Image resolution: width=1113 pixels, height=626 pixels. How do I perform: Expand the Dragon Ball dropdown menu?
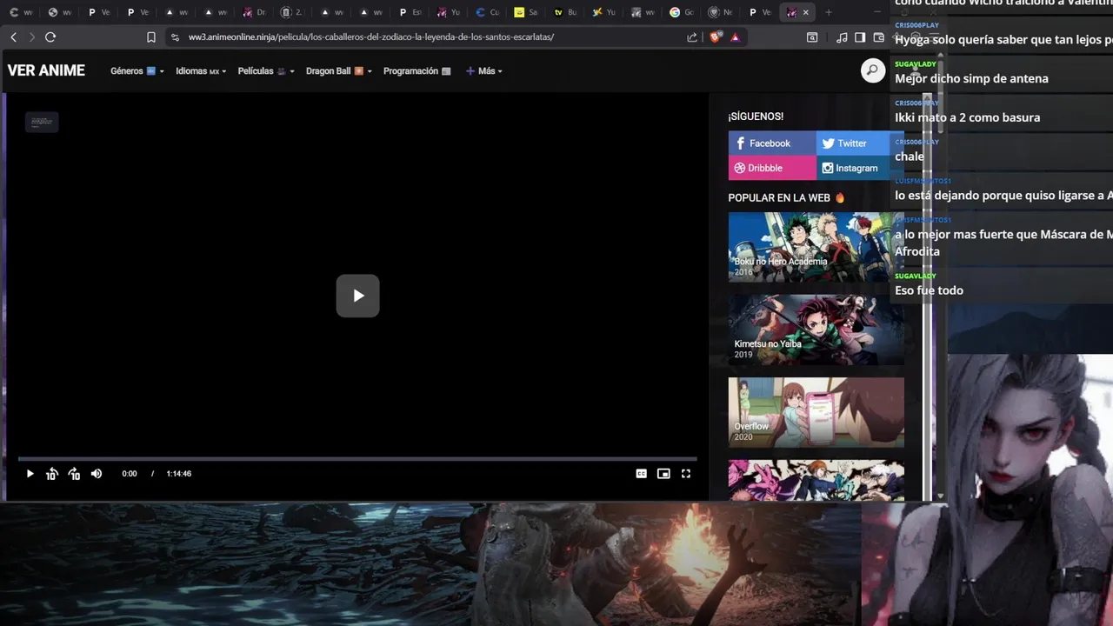click(x=339, y=71)
